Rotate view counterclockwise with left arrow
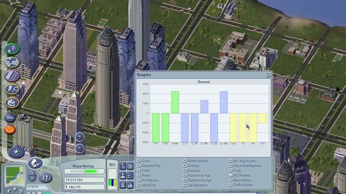The width and height of the screenshot is (346, 194). click(9, 191)
